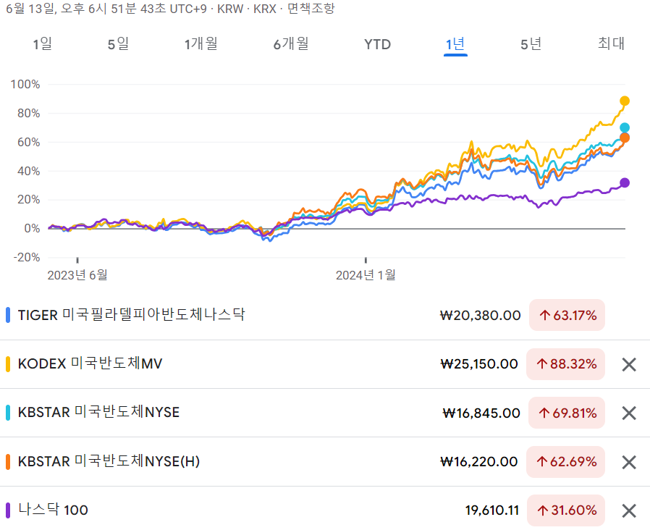This screenshot has height=530, width=650.
Task: Click the -20% y-axis label
Action: coord(27,258)
